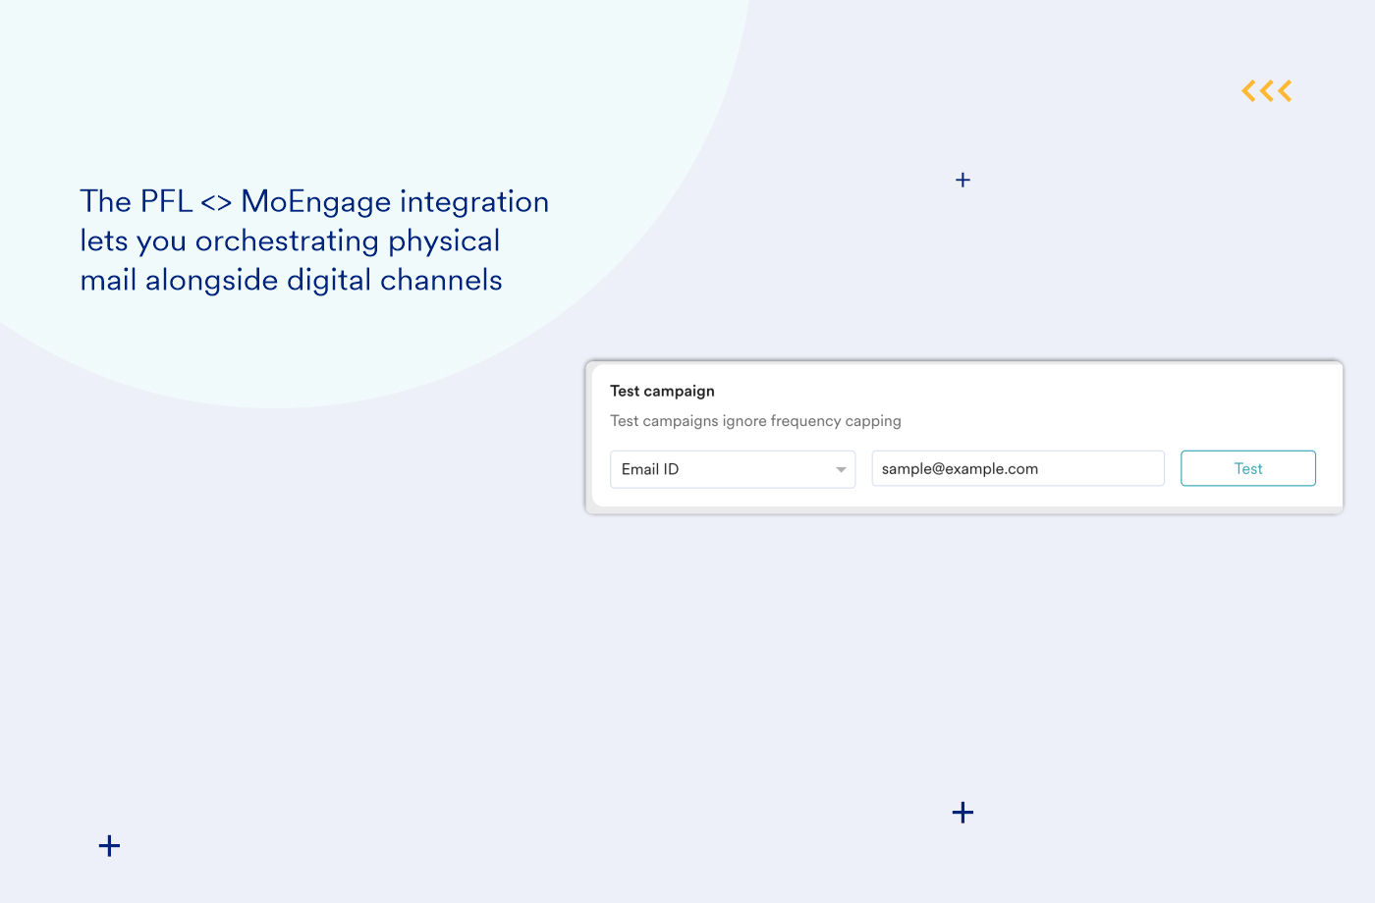Open the Email ID dropdown

[x=733, y=469]
